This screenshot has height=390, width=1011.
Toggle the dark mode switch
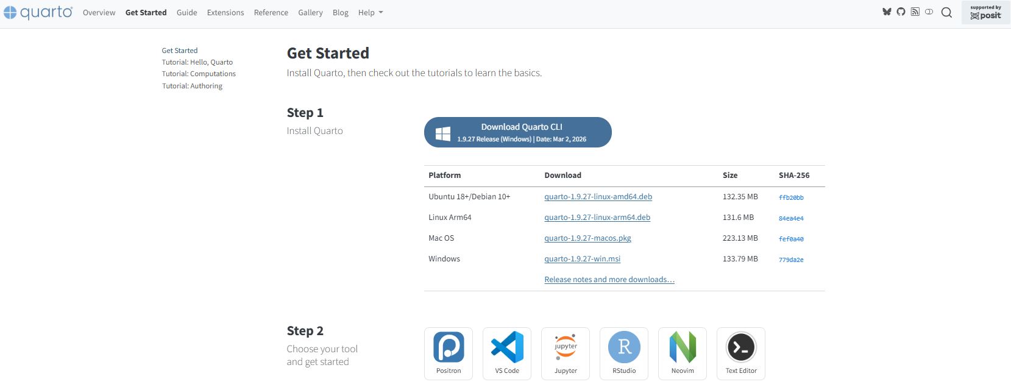pyautogui.click(x=929, y=12)
